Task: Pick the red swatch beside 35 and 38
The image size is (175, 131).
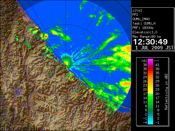Action: click(150, 69)
